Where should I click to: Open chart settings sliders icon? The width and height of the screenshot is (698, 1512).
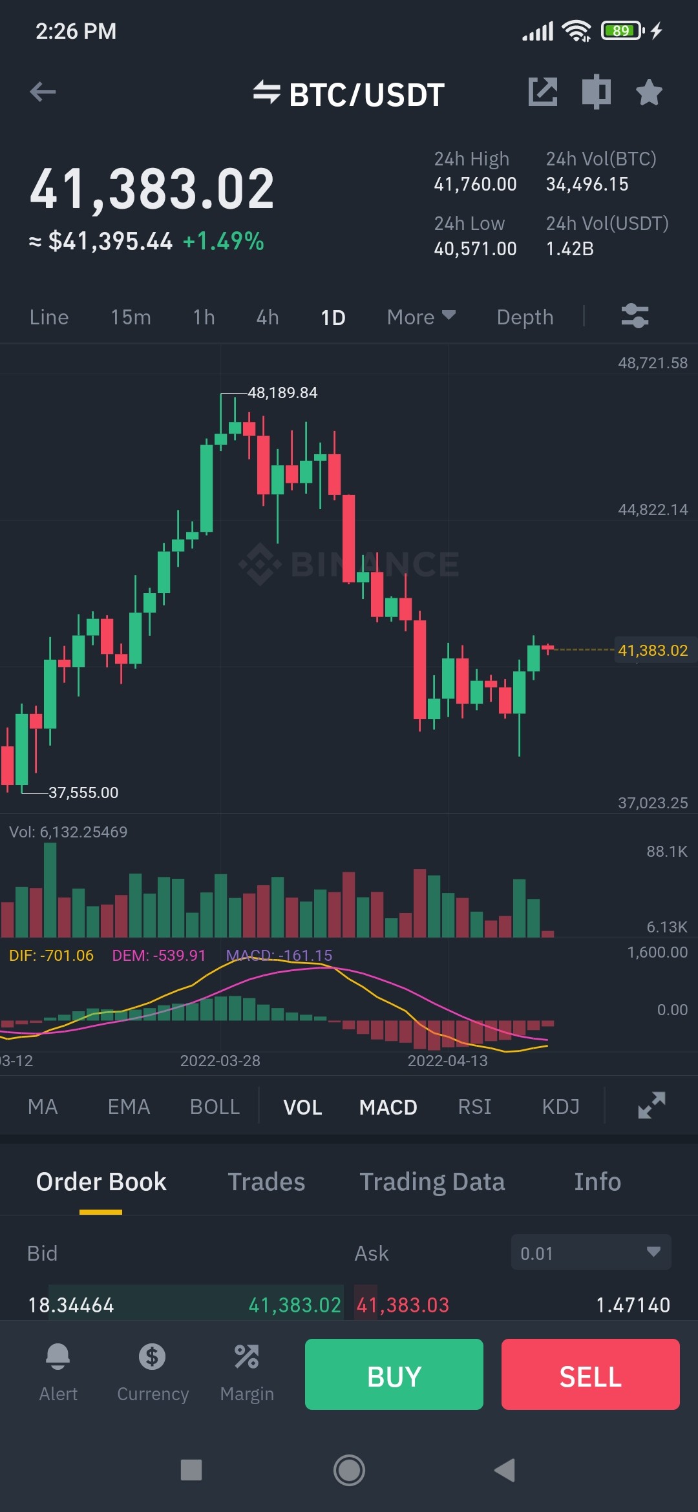point(635,316)
